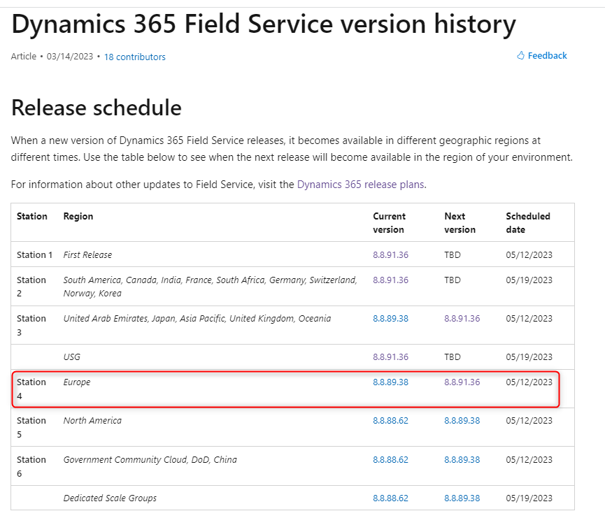The image size is (605, 518).
Task: Click the Station 2 label cell
Action: tap(31, 287)
